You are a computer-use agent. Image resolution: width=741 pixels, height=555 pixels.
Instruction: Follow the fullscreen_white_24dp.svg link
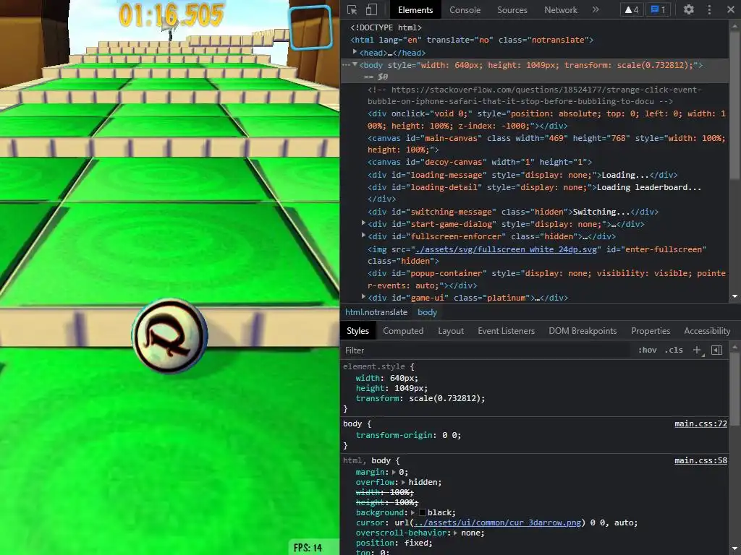(x=506, y=249)
